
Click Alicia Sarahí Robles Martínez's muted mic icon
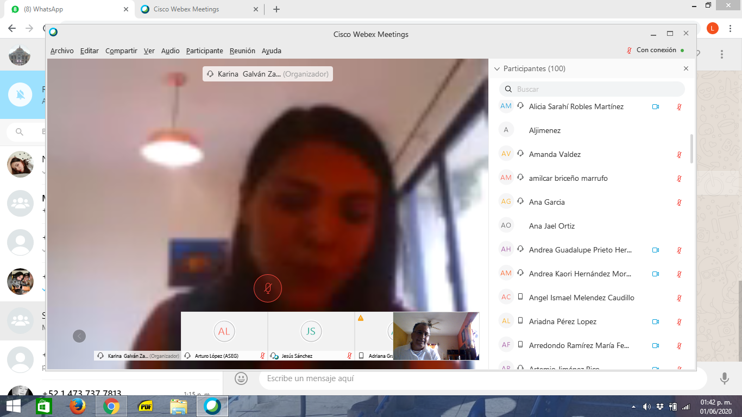[679, 107]
